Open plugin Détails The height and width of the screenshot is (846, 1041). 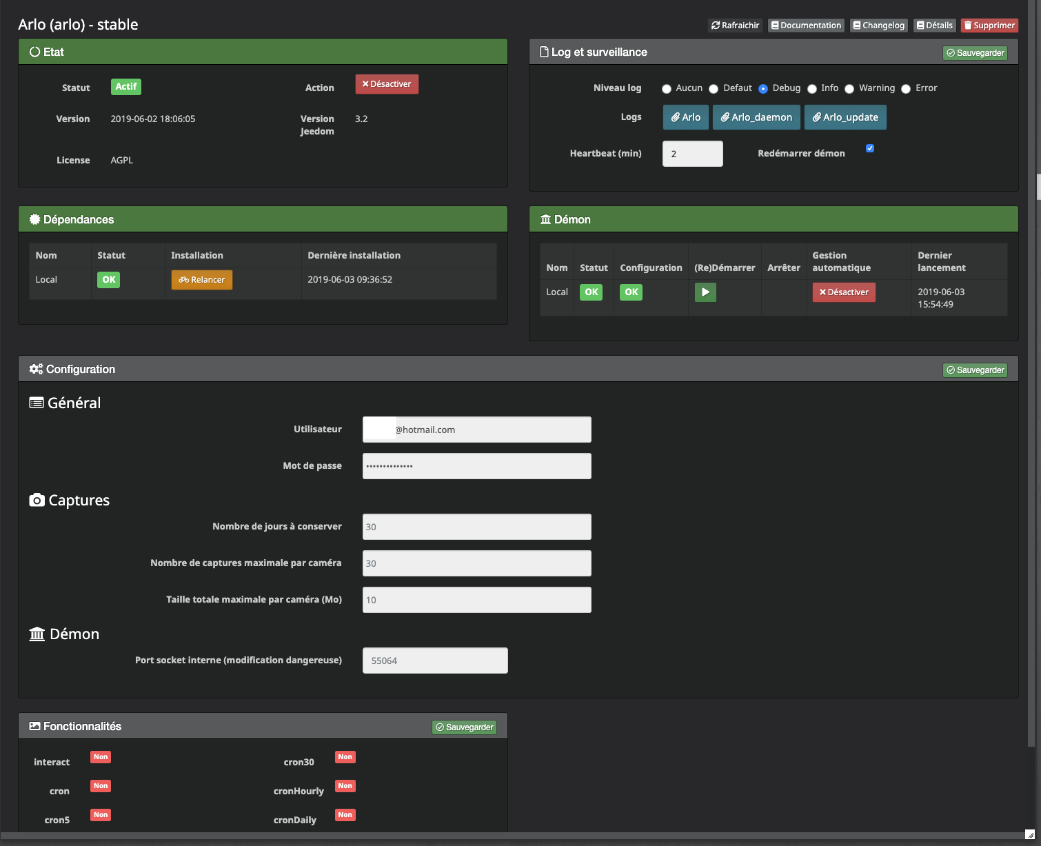(x=935, y=26)
